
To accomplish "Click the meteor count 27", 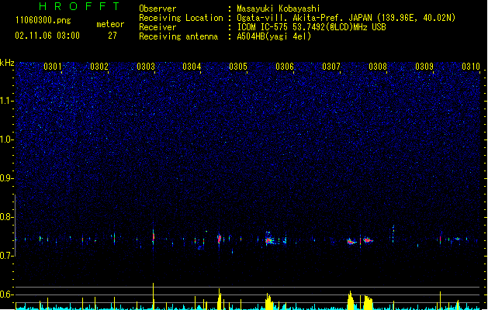I will click(112, 36).
